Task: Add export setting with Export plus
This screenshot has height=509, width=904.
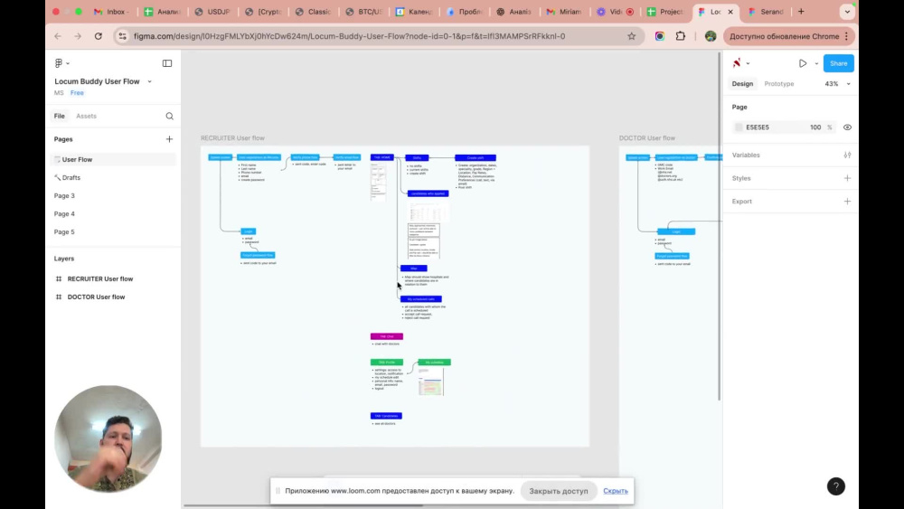Action: pos(847,202)
